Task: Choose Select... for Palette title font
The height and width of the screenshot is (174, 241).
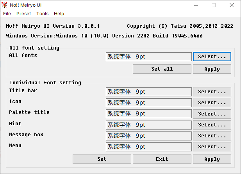Action: click(x=212, y=114)
